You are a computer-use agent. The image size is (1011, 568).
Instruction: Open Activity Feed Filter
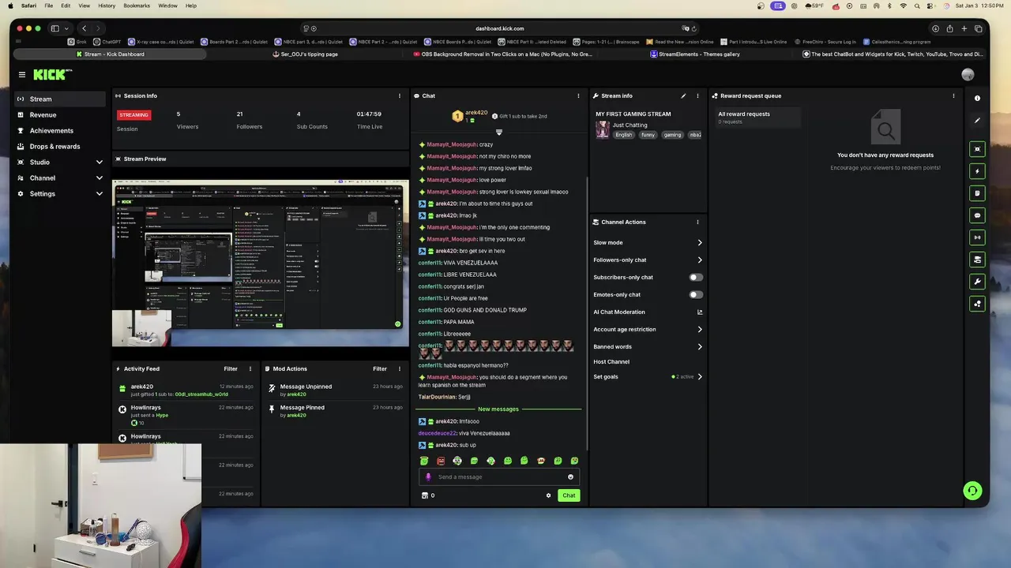coord(231,368)
